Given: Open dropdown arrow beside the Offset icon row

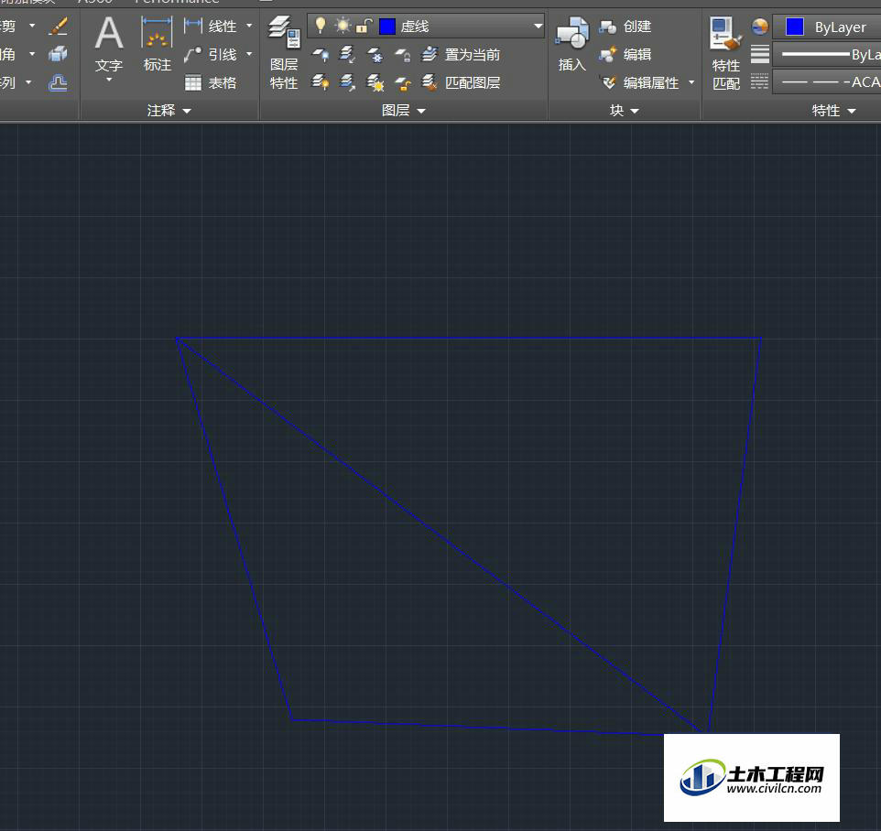Looking at the screenshot, I should coord(28,82).
